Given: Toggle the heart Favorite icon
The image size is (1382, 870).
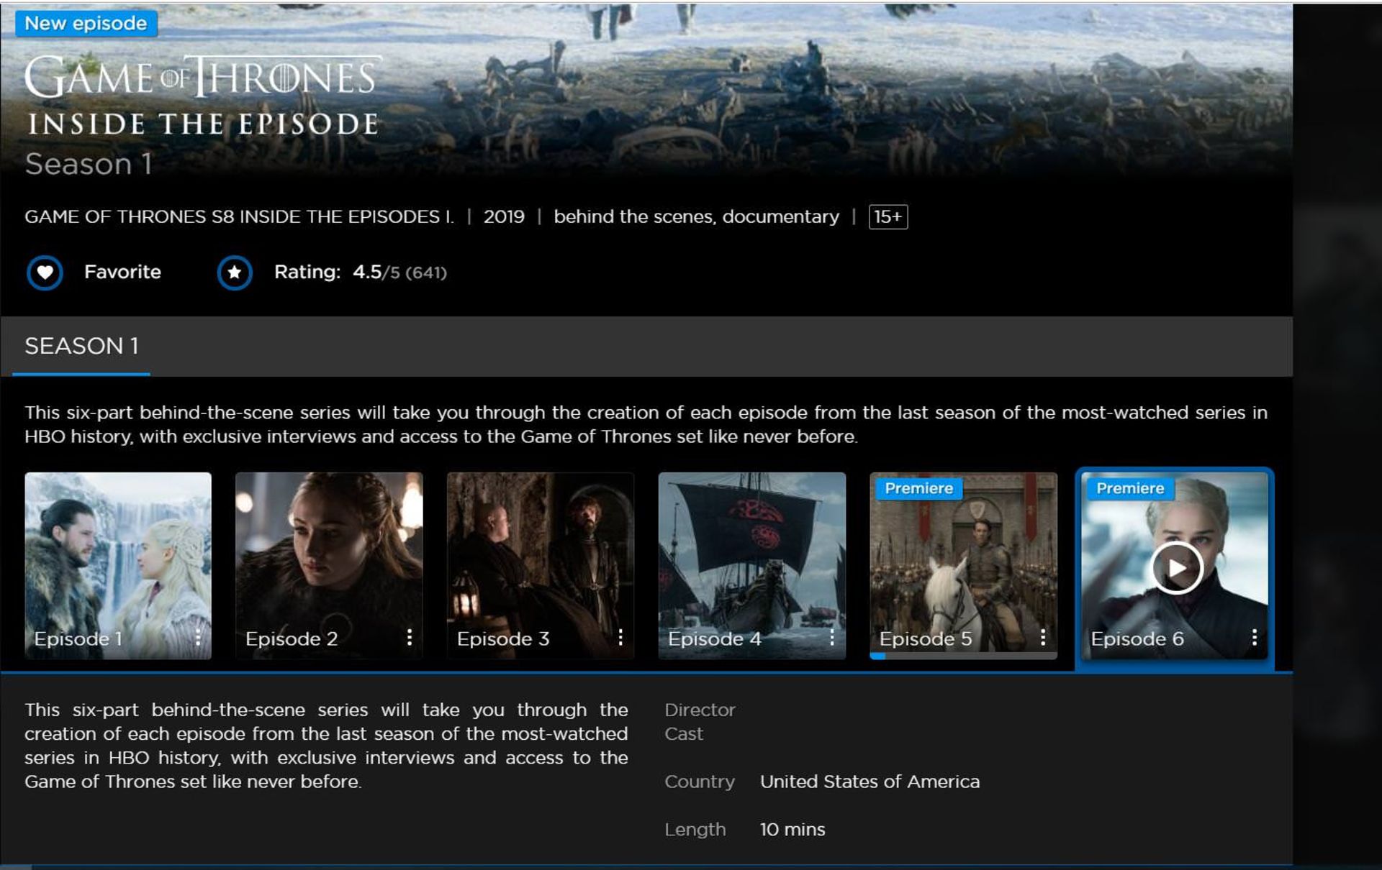Looking at the screenshot, I should (x=45, y=273).
